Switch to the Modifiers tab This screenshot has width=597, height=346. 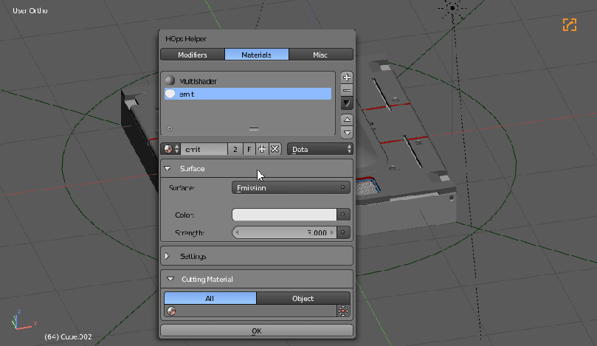pos(192,55)
